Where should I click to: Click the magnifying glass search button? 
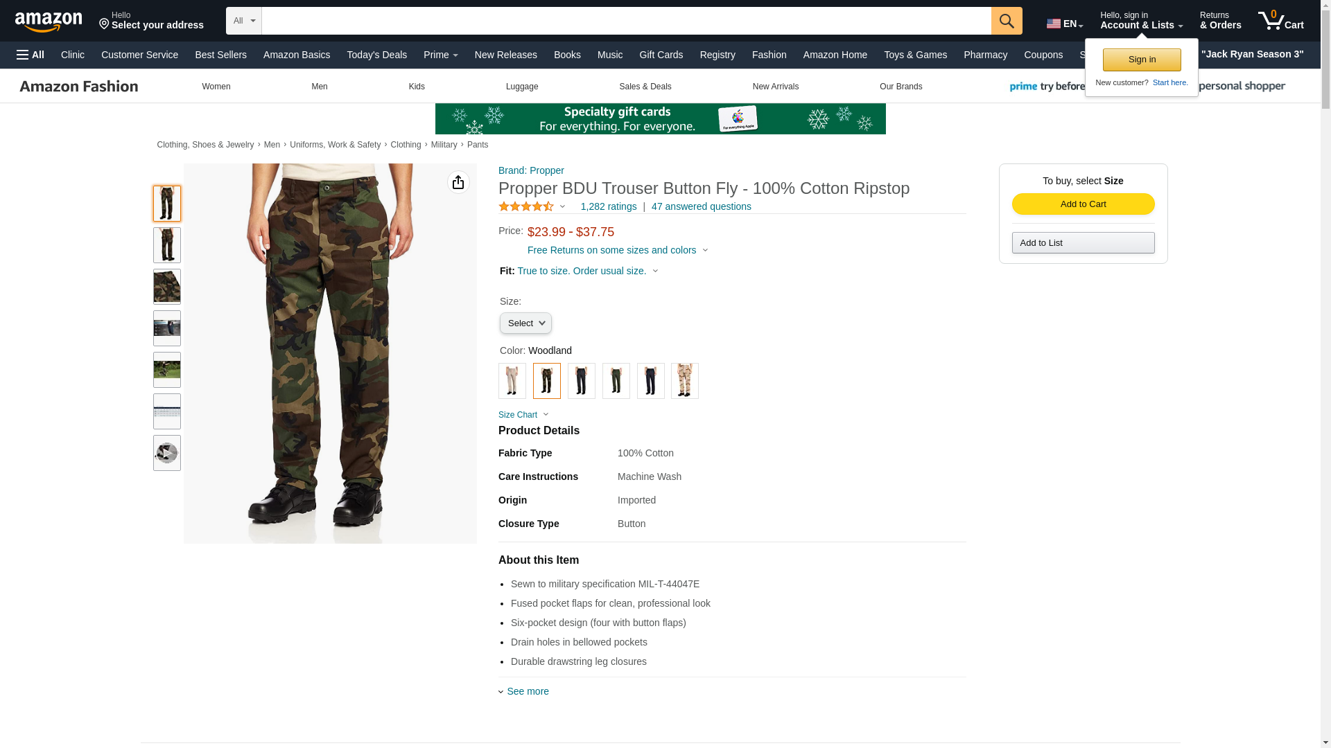[1006, 21]
